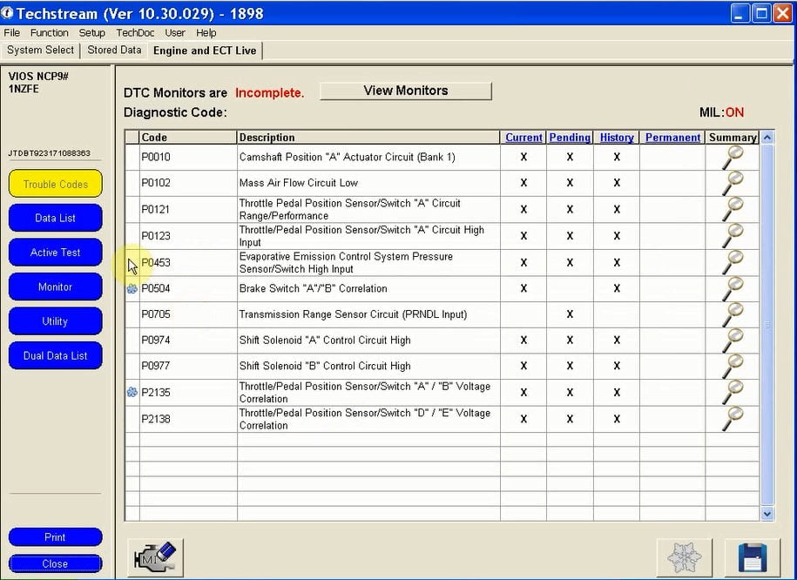Click the Pending column header link

[570, 138]
